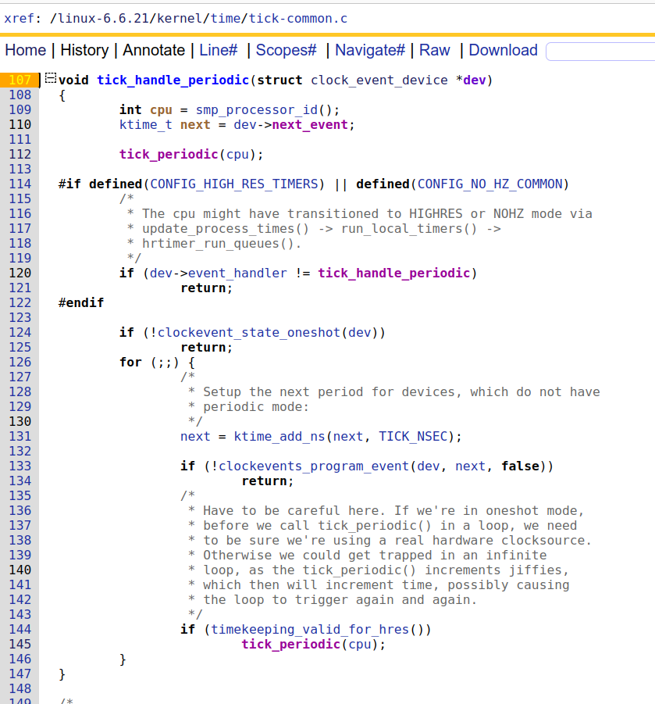The height and width of the screenshot is (704, 655).
Task: Open the Raw file view
Action: 435,50
